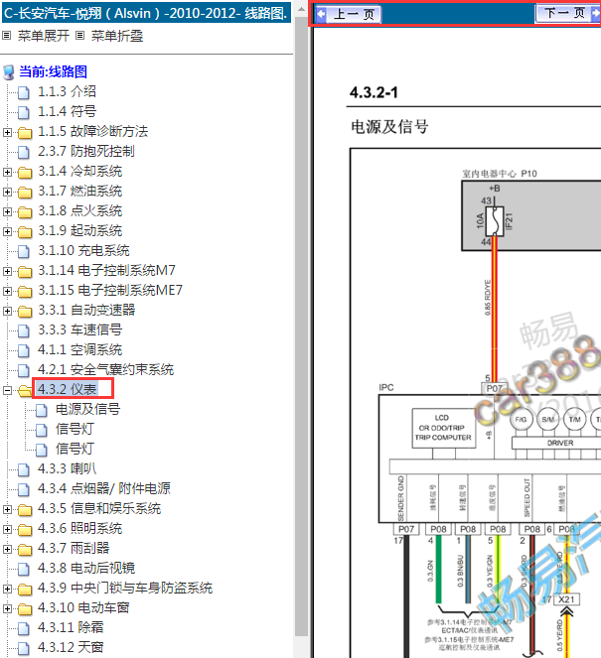Open the 4.3.4 点烟器/附件电源 page

103,488
